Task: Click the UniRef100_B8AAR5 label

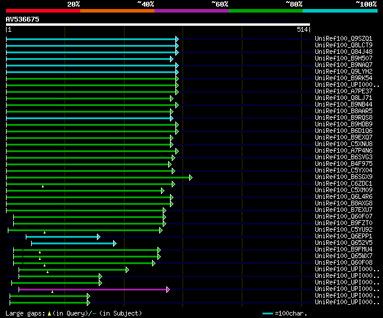Action: 344,111
